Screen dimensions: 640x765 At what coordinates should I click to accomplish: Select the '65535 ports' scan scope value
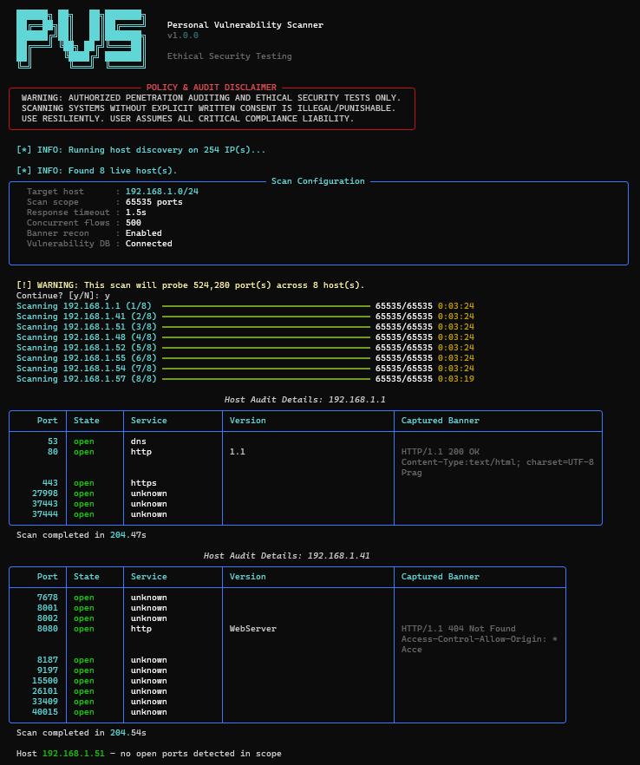click(x=154, y=202)
